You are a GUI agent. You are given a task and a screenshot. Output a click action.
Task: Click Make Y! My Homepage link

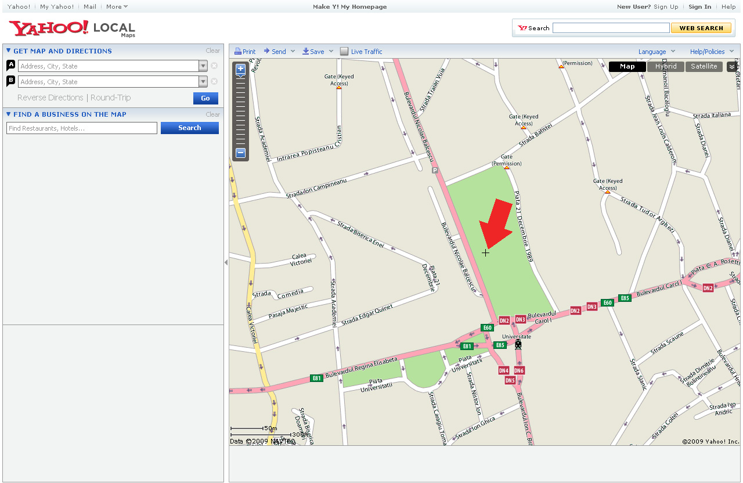click(349, 7)
